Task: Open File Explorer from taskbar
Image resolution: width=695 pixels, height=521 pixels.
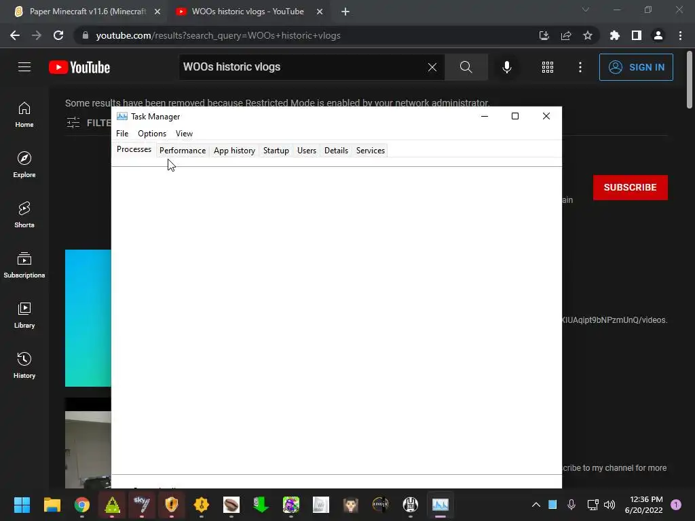Action: [52, 505]
